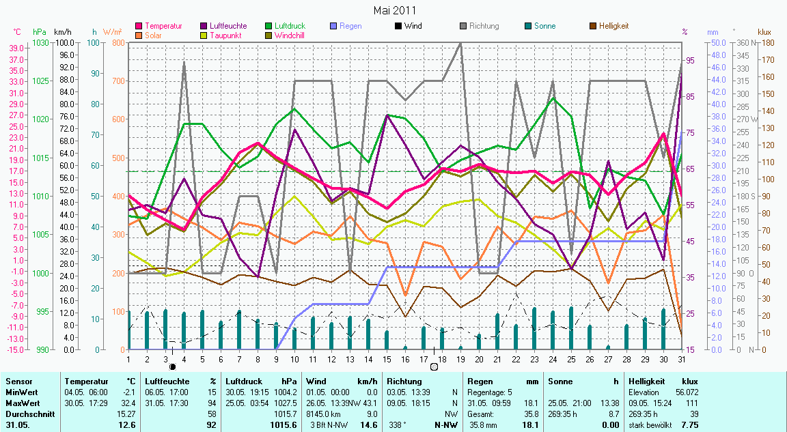Click the new moon icon below day 3
The height and width of the screenshot is (432, 787).
coord(172,366)
